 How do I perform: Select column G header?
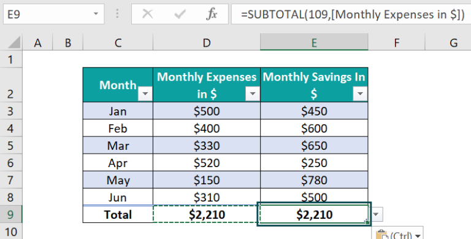(448, 43)
